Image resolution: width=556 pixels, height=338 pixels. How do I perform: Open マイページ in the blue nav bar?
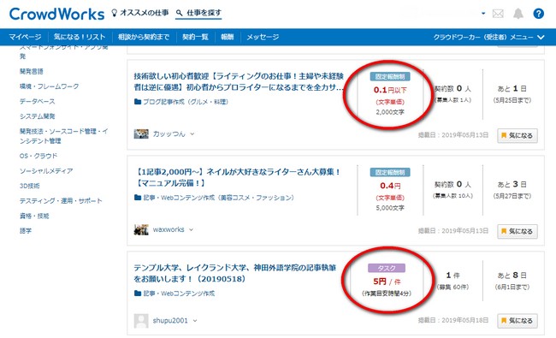(25, 37)
